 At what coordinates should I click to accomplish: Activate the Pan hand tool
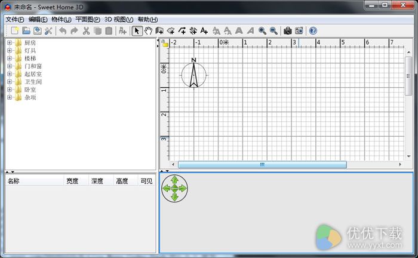148,31
